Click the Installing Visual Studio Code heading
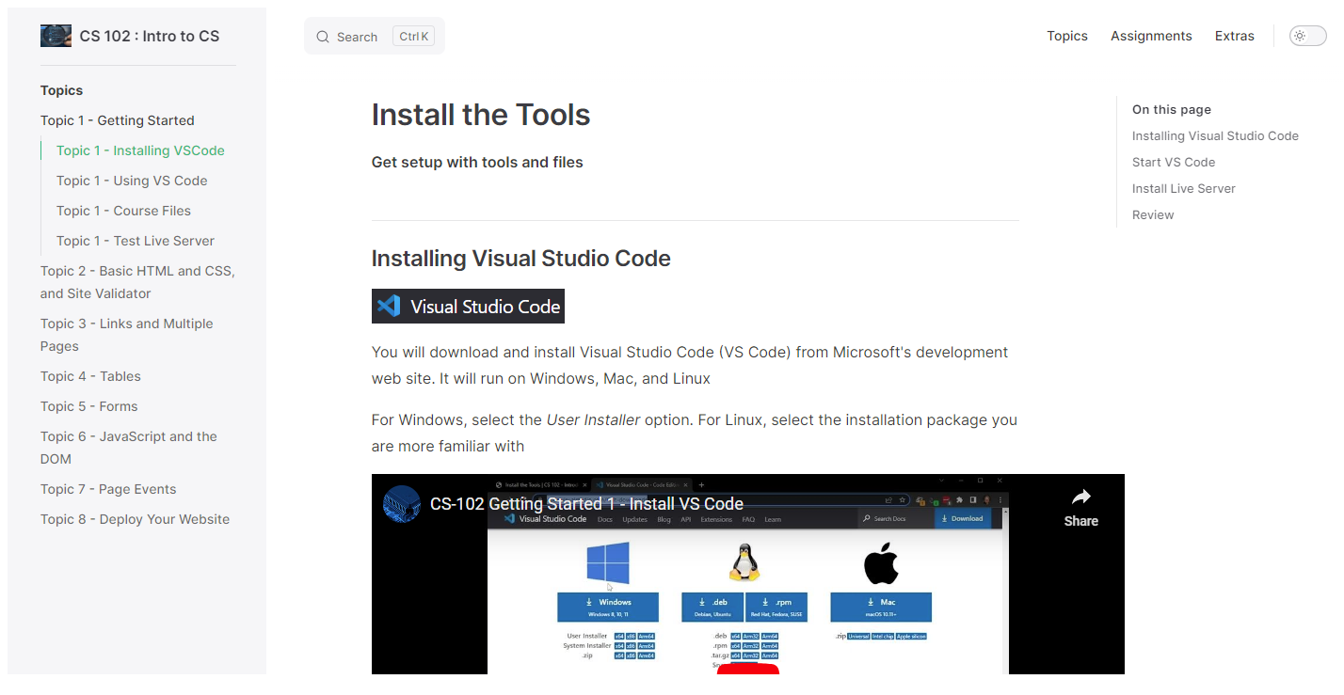The width and height of the screenshot is (1344, 695). (x=520, y=259)
